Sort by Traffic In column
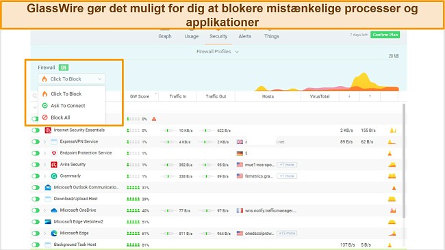This screenshot has height=250, width=445. click(178, 96)
